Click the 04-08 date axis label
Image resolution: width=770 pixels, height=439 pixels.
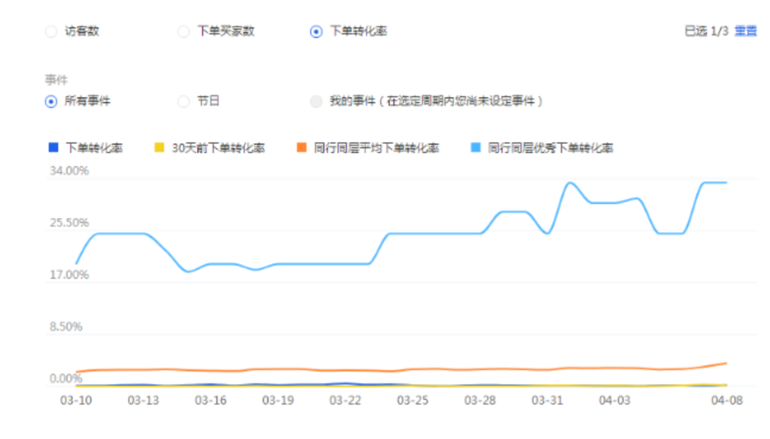click(727, 401)
